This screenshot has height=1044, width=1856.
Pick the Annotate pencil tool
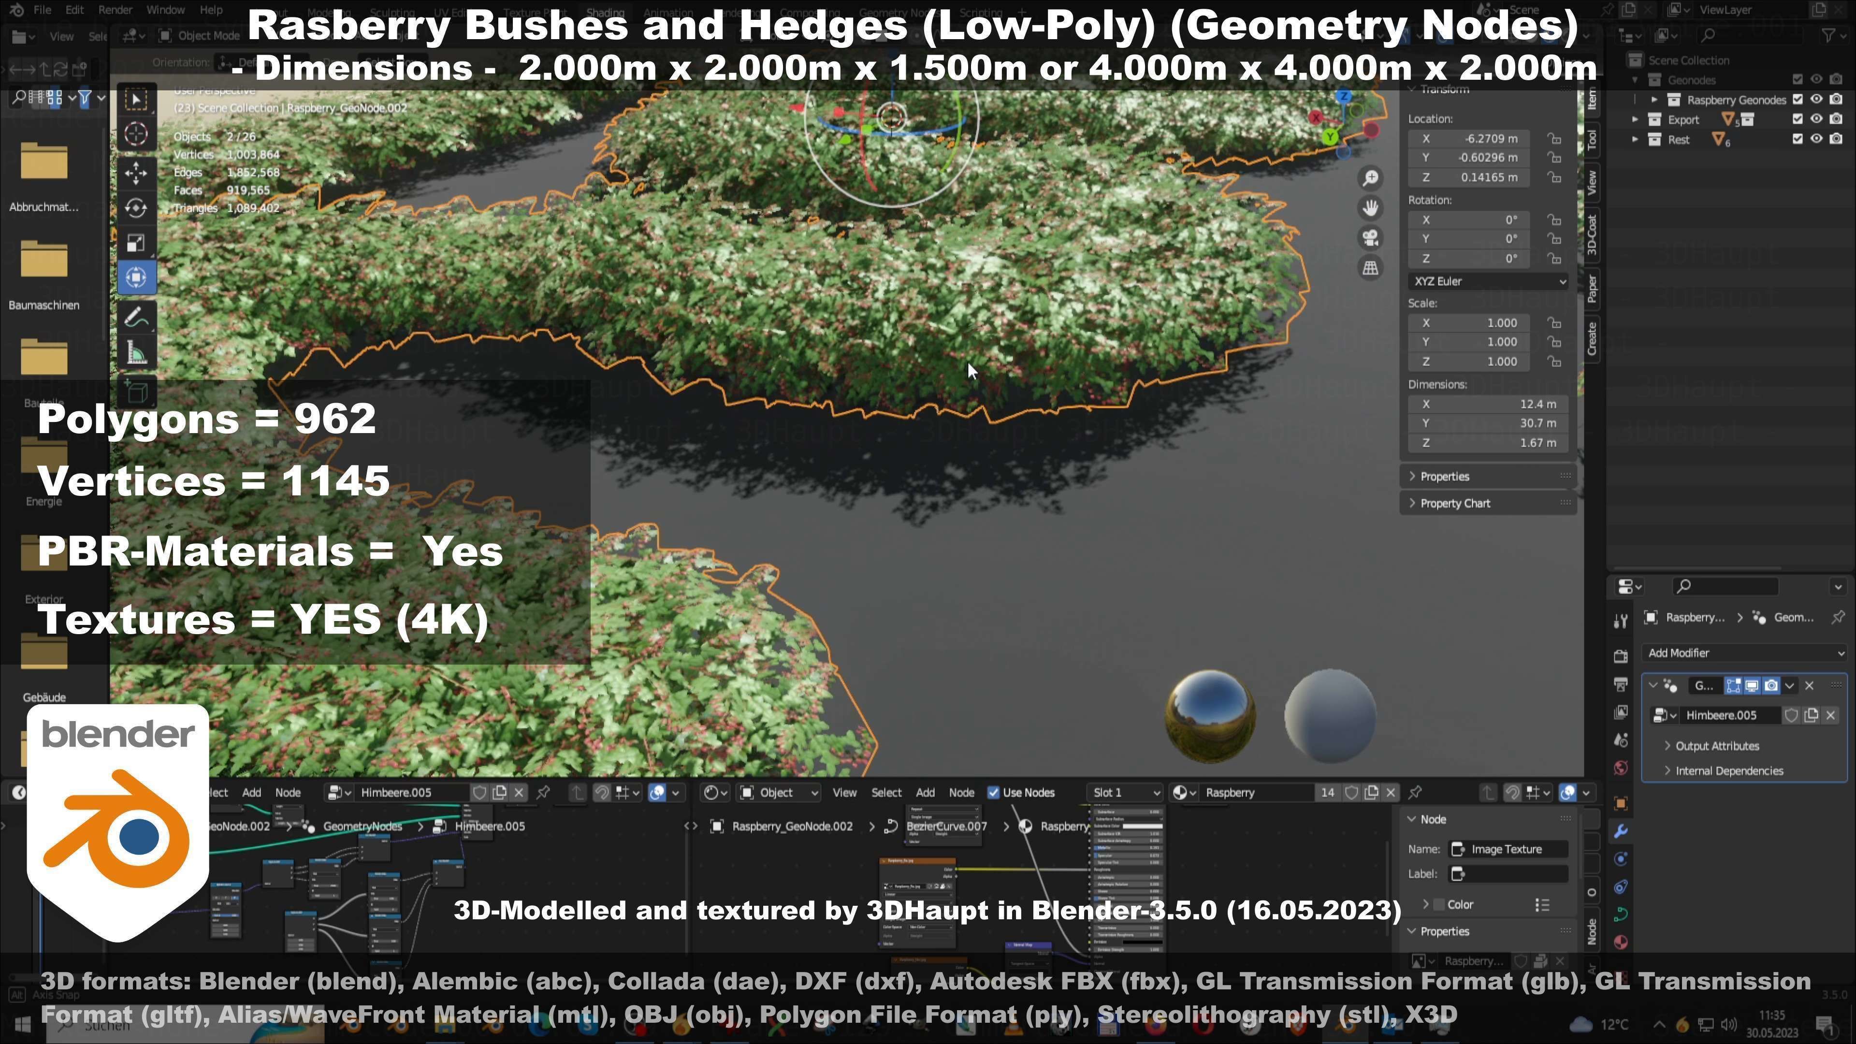coord(136,317)
